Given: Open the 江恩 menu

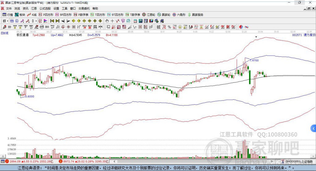Looking at the screenshot, I should pyautogui.click(x=34, y=8).
